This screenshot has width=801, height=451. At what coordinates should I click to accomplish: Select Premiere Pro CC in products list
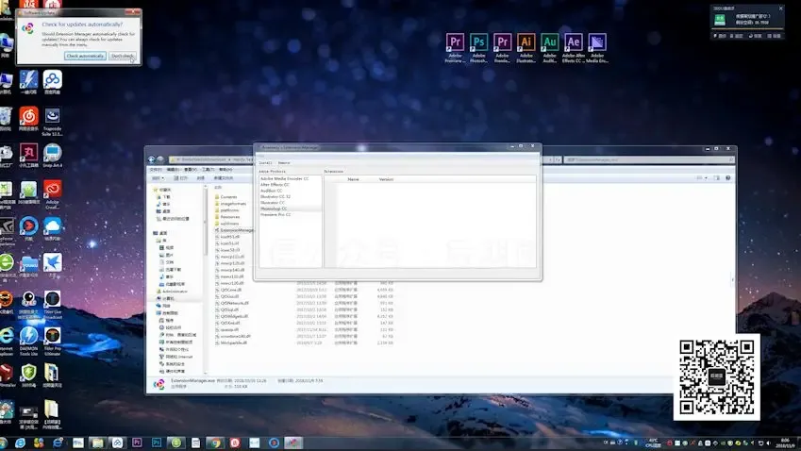[x=275, y=214]
